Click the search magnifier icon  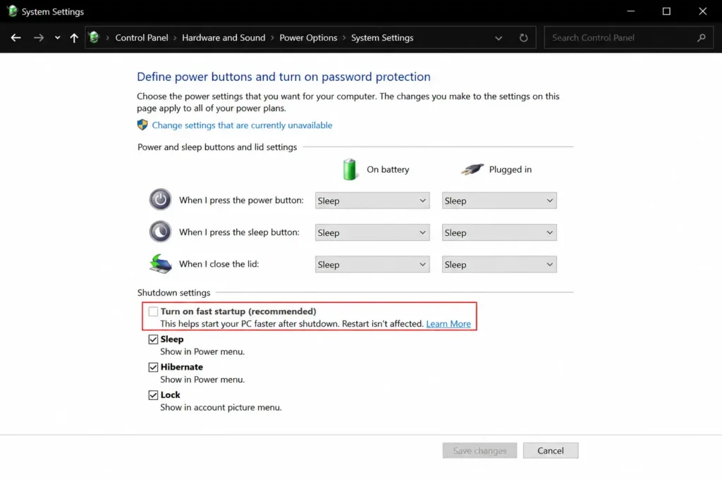click(x=702, y=38)
